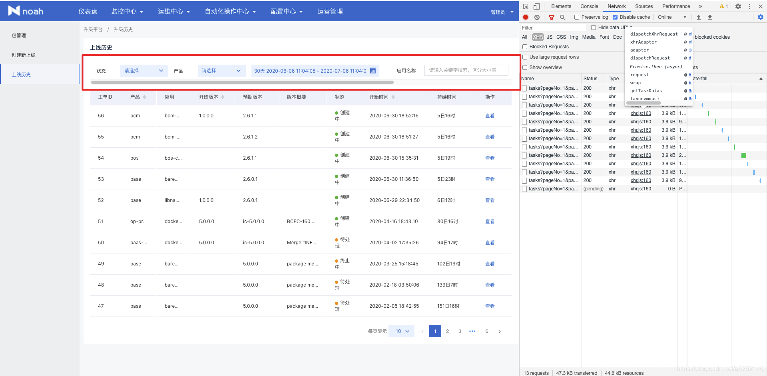
Task: Switch to the Sources tab
Action: 644,6
